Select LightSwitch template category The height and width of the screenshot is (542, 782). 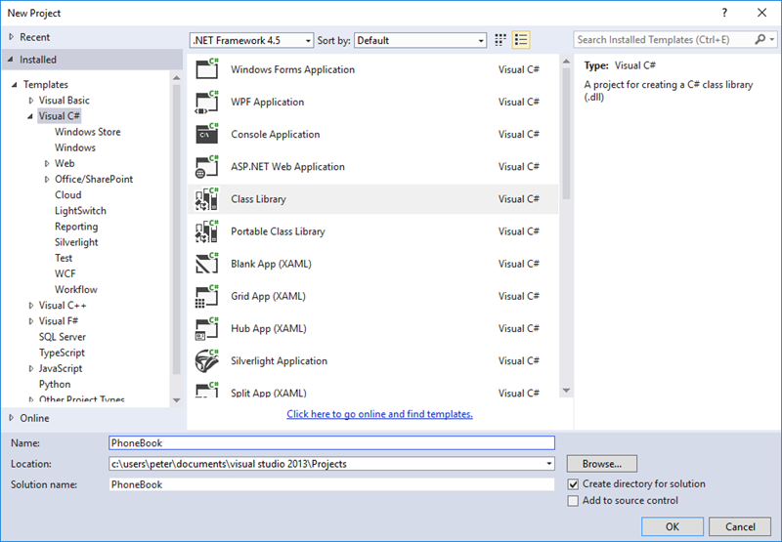[x=80, y=211]
